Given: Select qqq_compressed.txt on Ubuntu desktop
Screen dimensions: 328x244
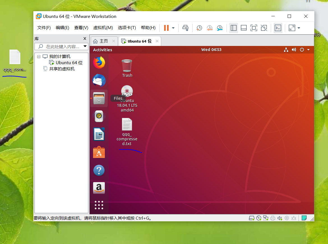Looking at the screenshot, I should tap(127, 132).
